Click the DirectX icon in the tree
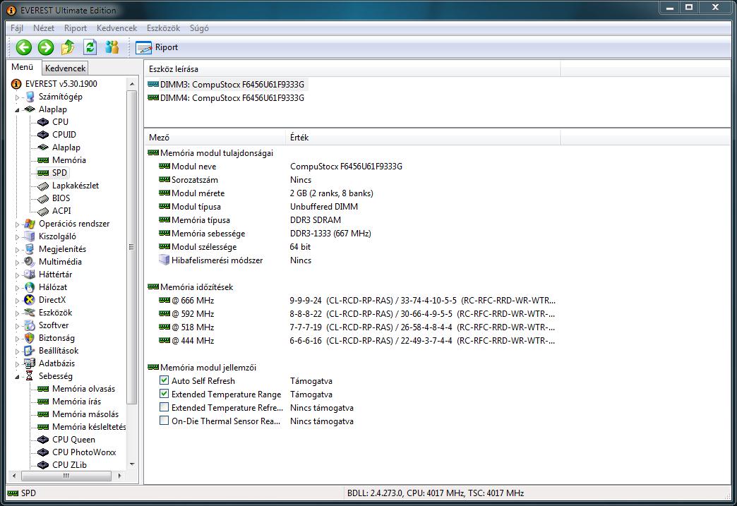Image resolution: width=737 pixels, height=506 pixels. (30, 300)
